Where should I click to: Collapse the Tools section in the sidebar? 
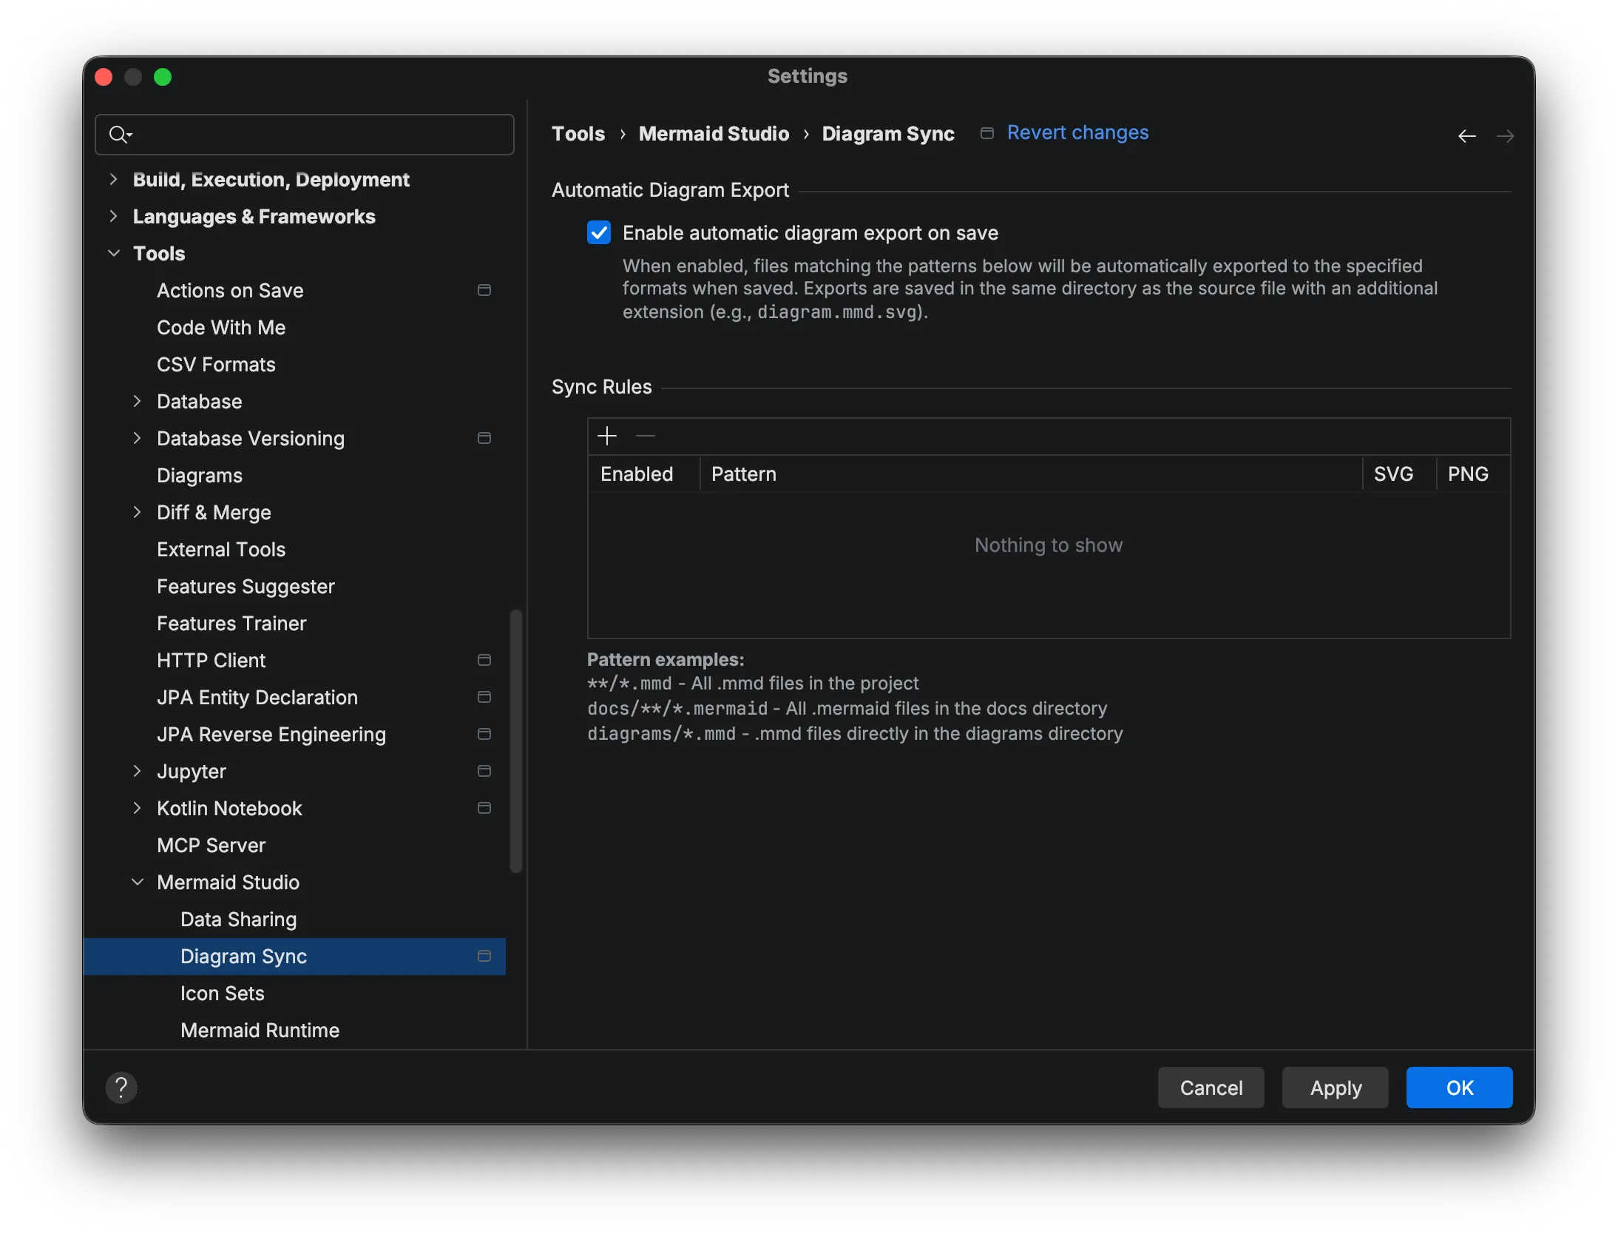114,253
